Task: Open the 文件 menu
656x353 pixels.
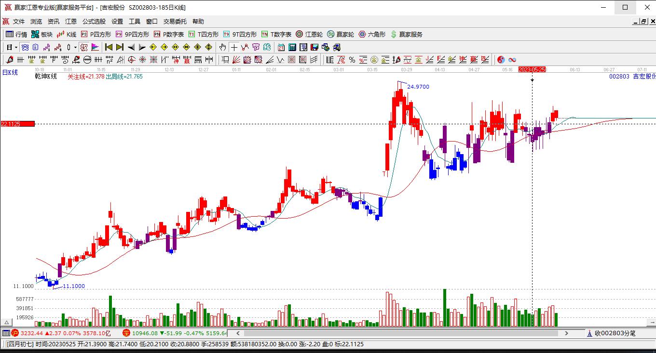Action: [19, 22]
